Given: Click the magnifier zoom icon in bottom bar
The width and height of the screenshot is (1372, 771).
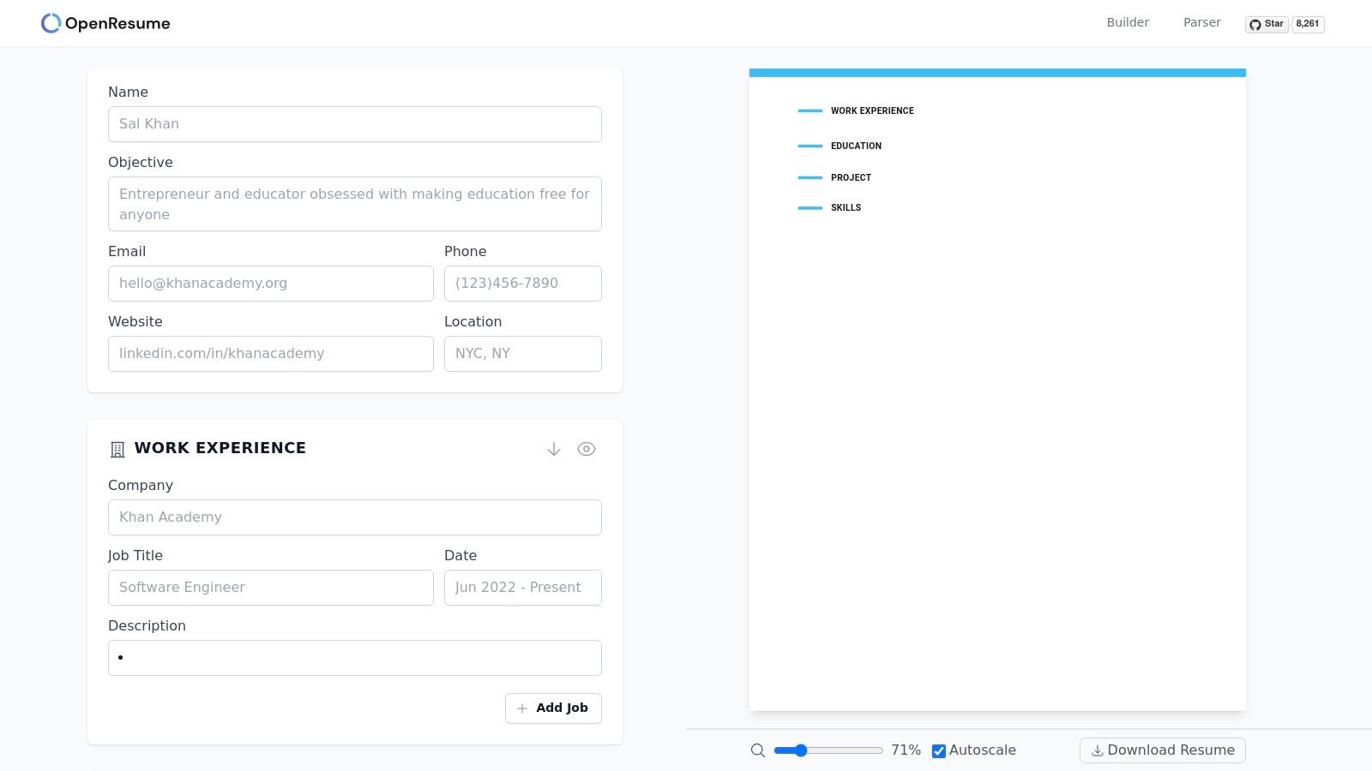Looking at the screenshot, I should pyautogui.click(x=758, y=750).
